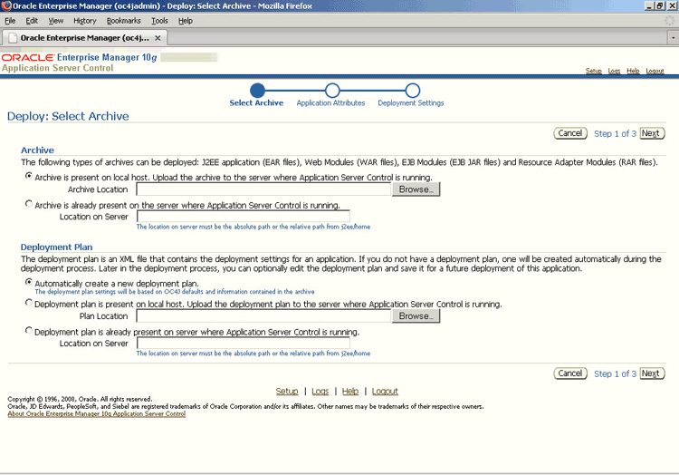This screenshot has width=679, height=475.
Task: Click the 'Application Server Control' subtitle text
Action: pos(58,68)
